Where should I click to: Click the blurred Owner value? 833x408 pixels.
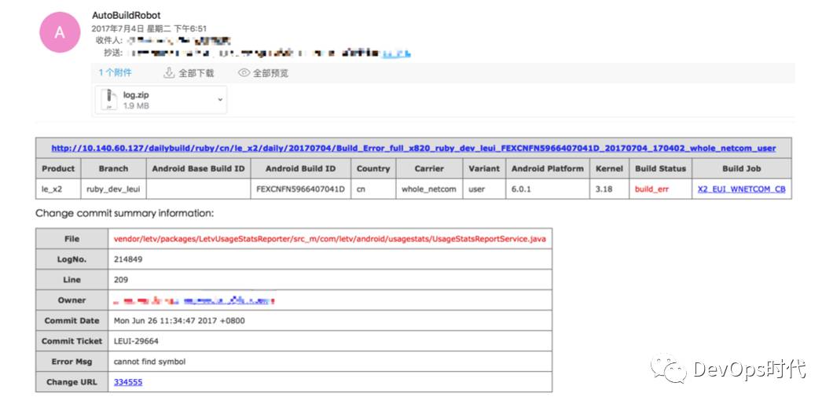pos(194,300)
